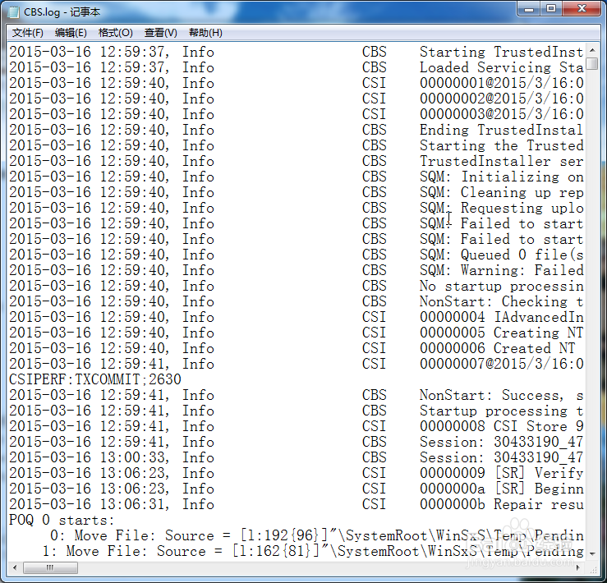The image size is (607, 583).
Task: Click '00000004 IAdvancedIn' log text
Action: tap(501, 317)
